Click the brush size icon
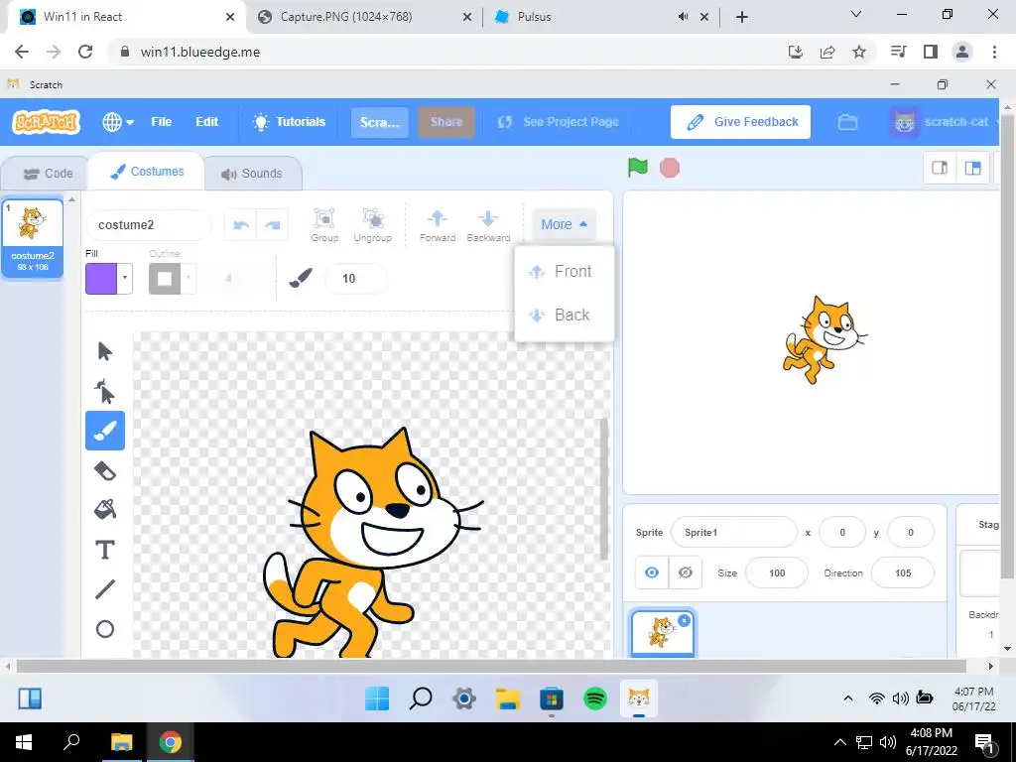The height and width of the screenshot is (762, 1016). (301, 278)
